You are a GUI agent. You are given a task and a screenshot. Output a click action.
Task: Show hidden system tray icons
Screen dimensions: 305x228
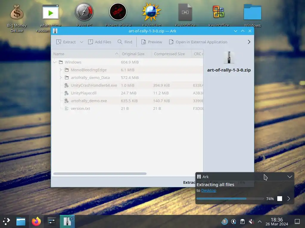260,221
